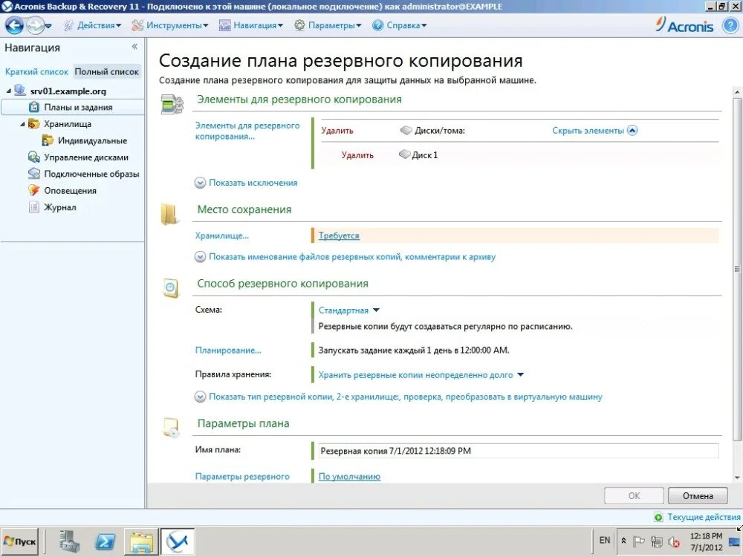Image resolution: width=743 pixels, height=557 pixels.
Task: Click the Место сохранения folder icon
Action: pyautogui.click(x=169, y=214)
